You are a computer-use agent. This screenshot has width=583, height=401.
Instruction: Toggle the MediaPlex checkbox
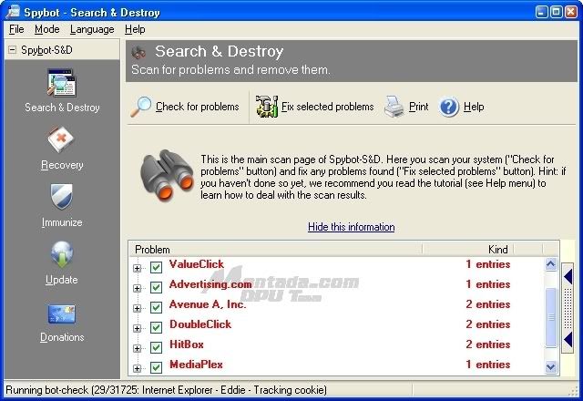click(156, 367)
